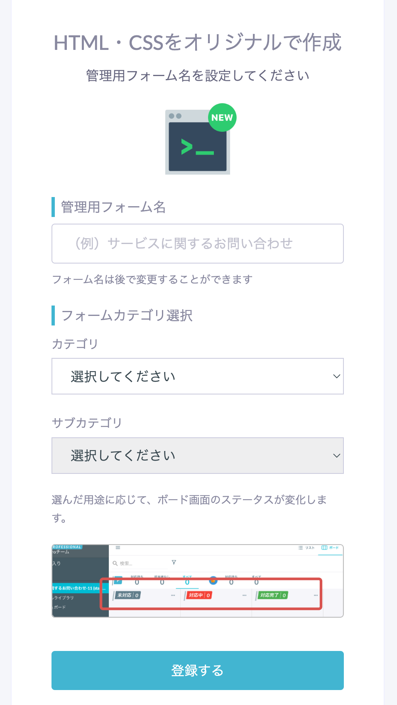Click the green NEW badge
397x705 pixels.
[x=222, y=118]
